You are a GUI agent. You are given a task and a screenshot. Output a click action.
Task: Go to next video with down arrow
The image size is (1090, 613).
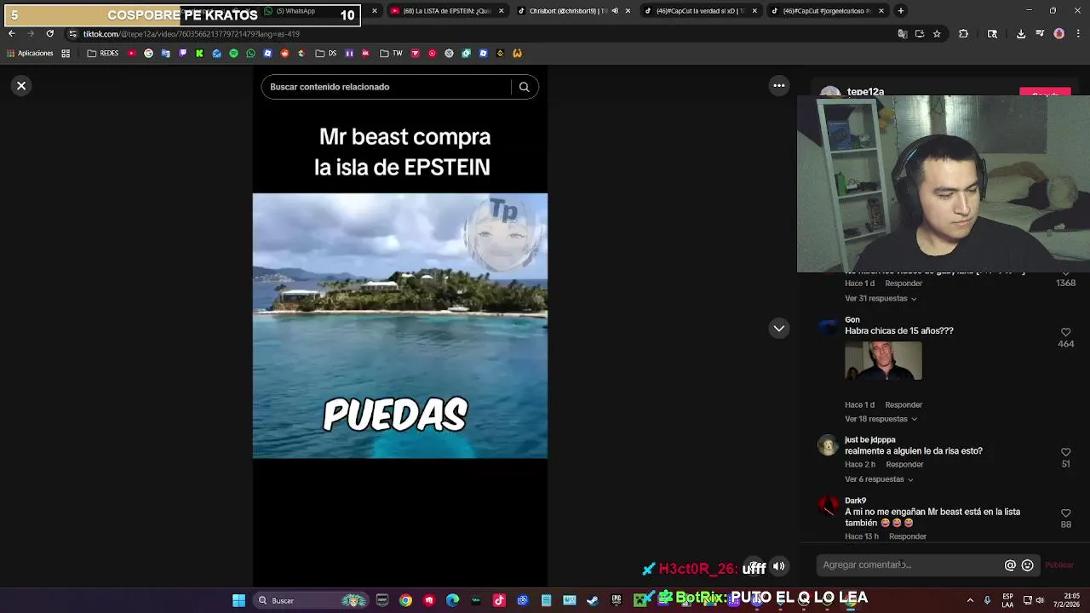pyautogui.click(x=778, y=329)
